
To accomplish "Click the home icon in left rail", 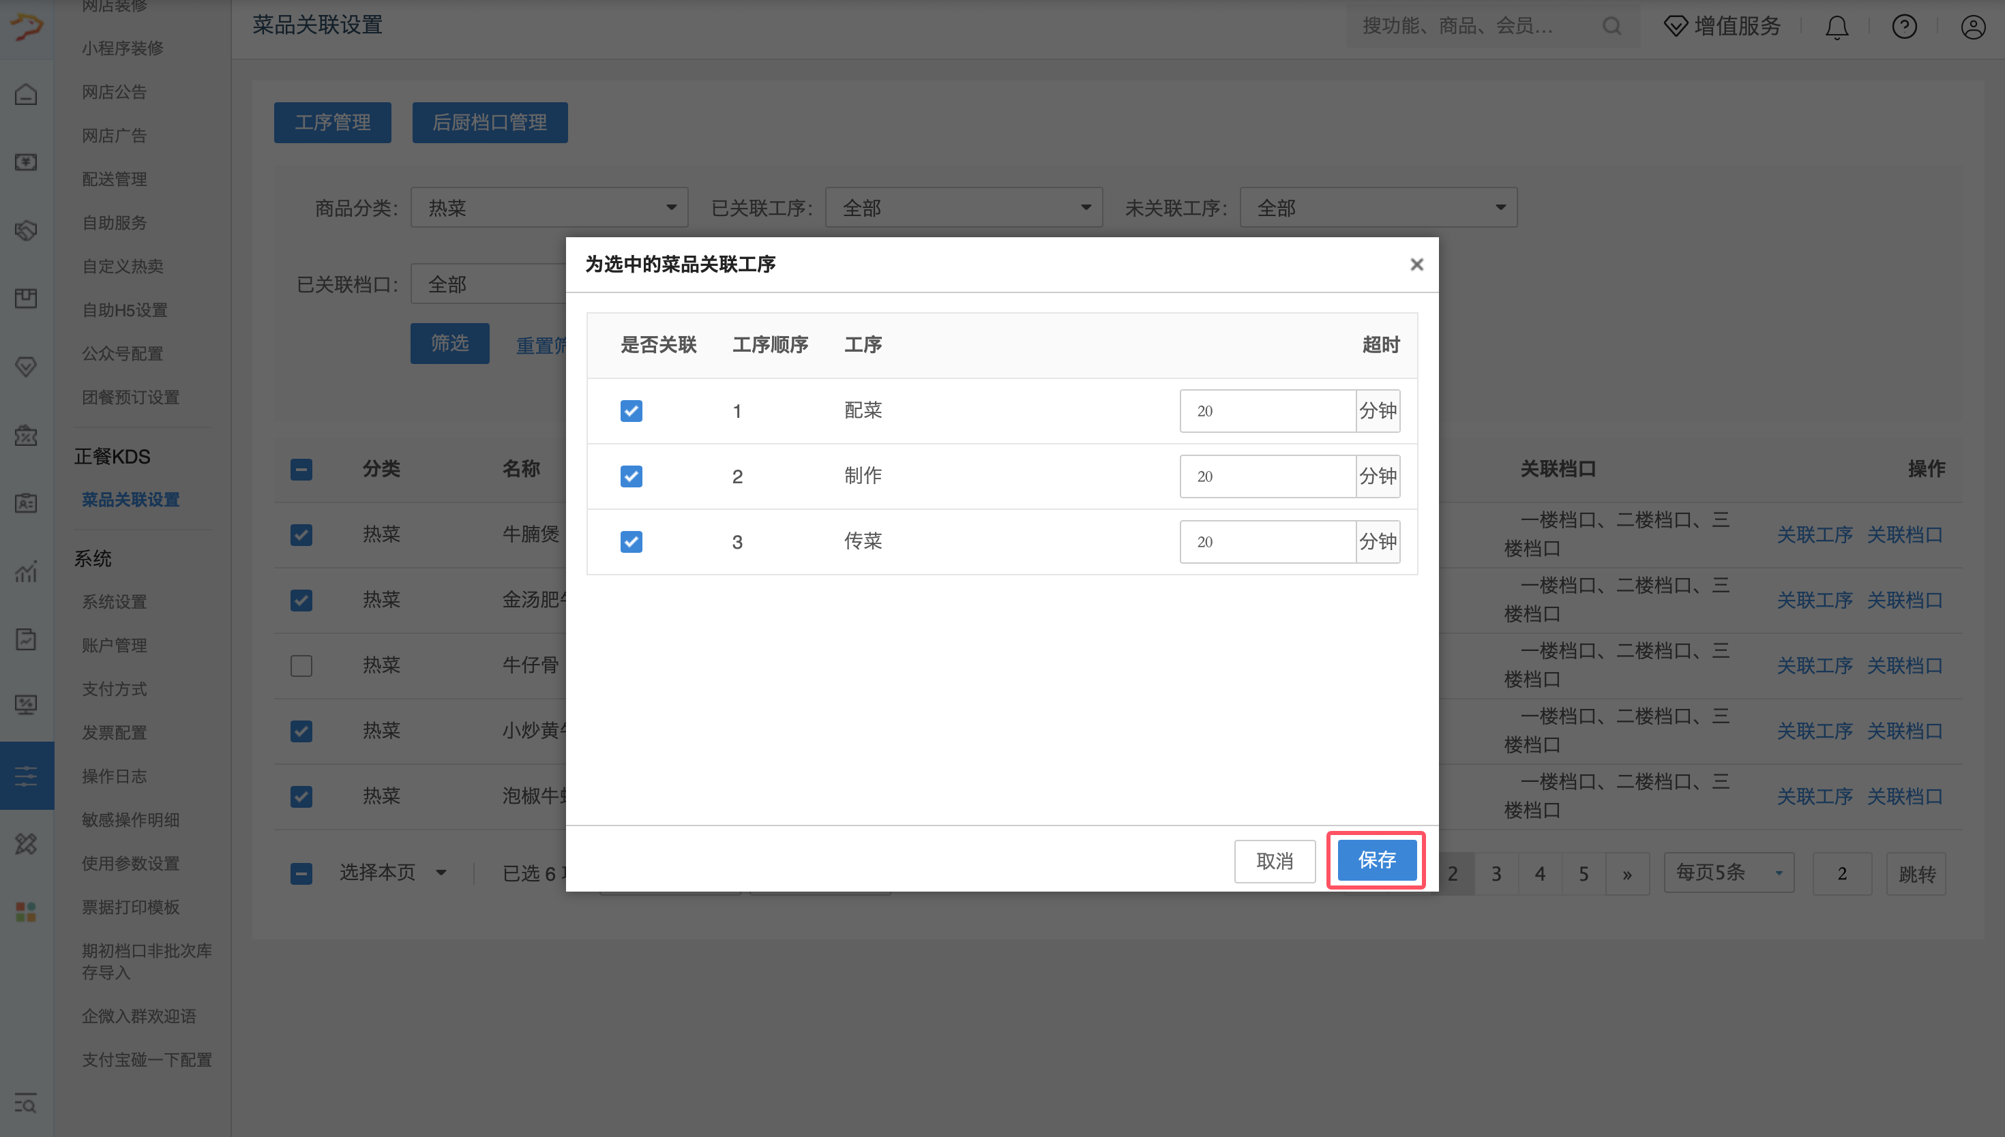I will [x=26, y=95].
